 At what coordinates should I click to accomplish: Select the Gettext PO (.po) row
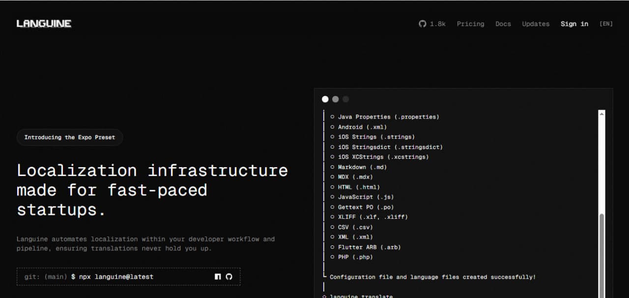click(x=362, y=207)
